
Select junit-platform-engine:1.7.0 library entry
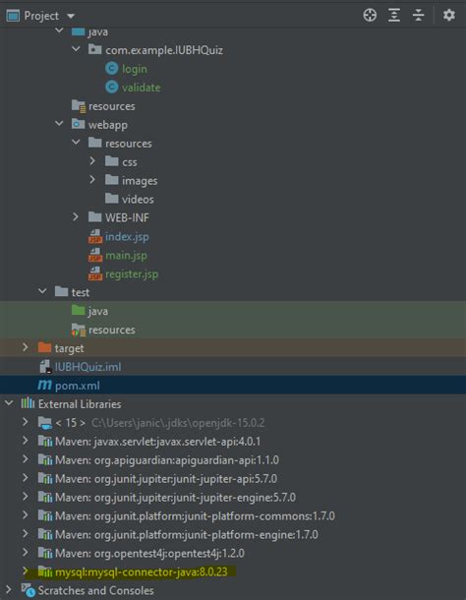click(x=187, y=534)
